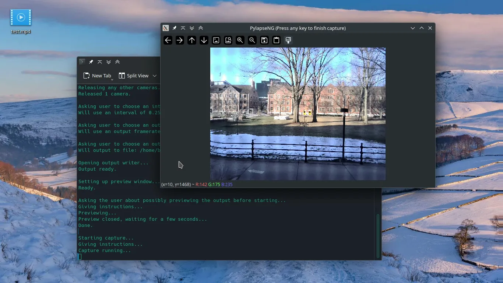Click the terminal cursor on the last line
The height and width of the screenshot is (283, 503).
(x=80, y=257)
